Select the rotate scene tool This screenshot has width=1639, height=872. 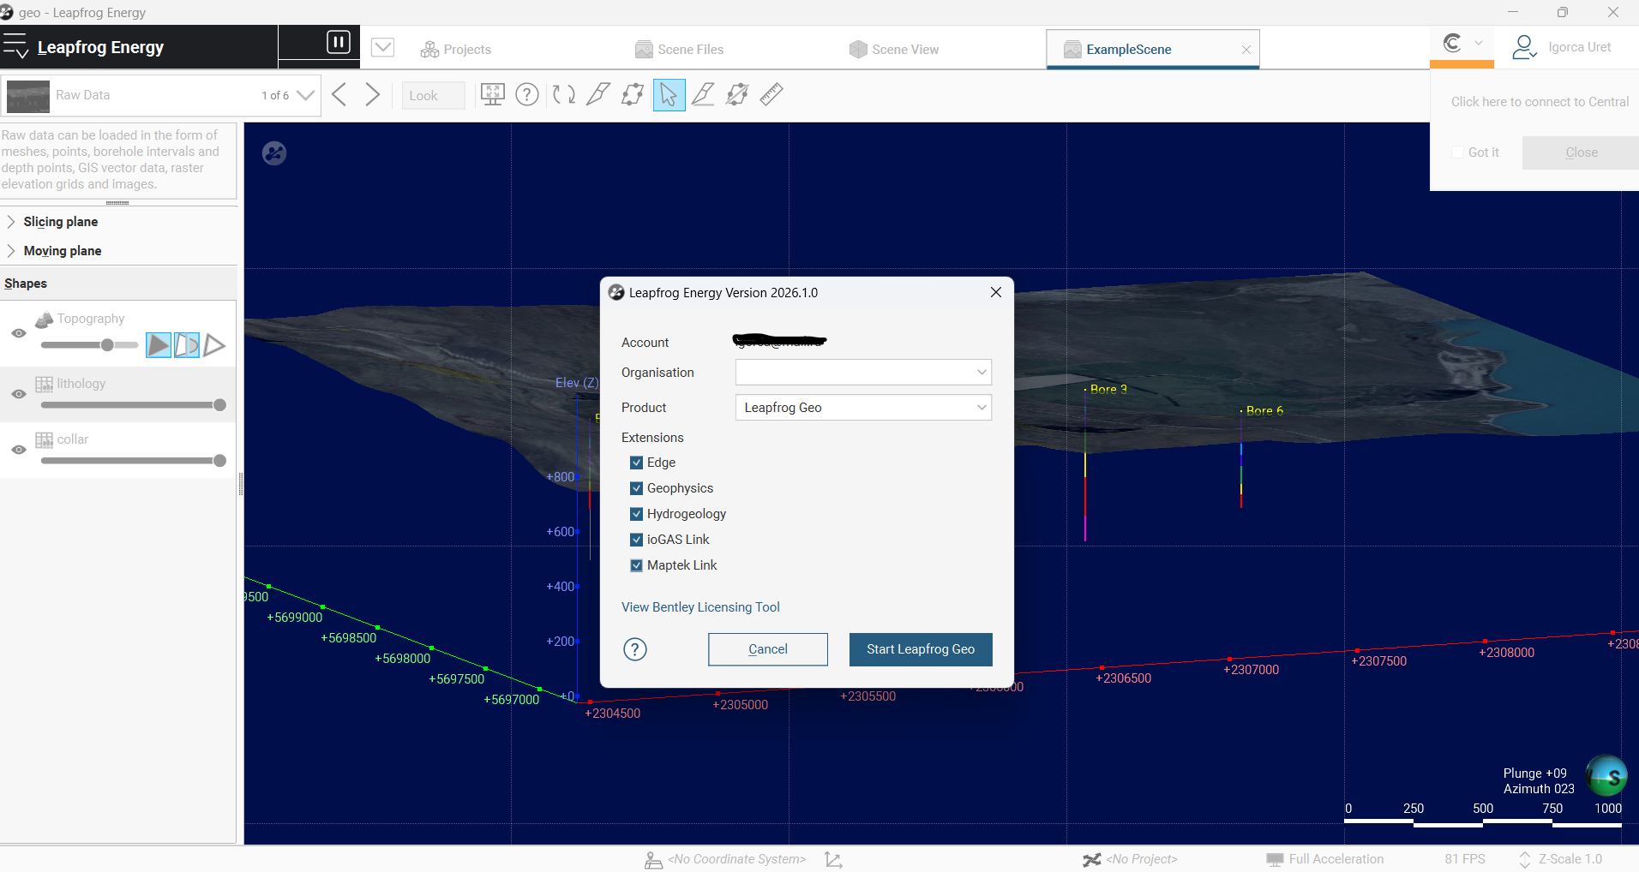pyautogui.click(x=564, y=94)
